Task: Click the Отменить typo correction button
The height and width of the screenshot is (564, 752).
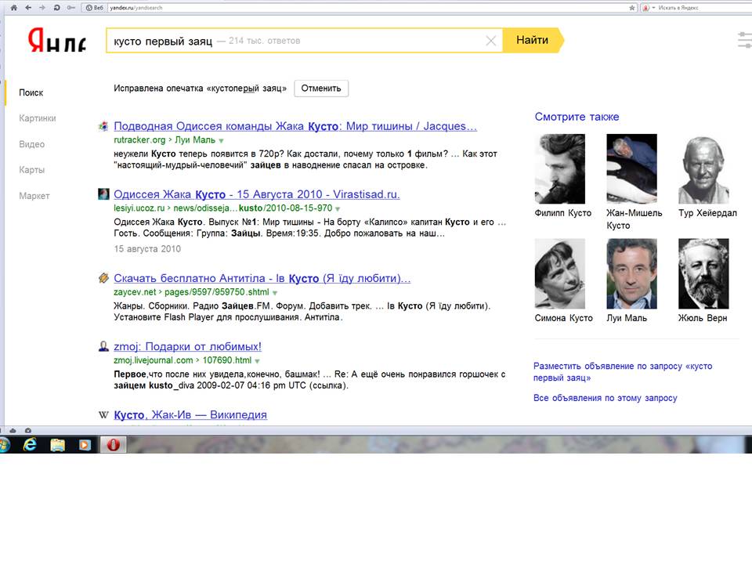Action: 321,89
